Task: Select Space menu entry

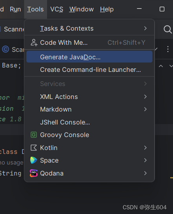Action: click(89, 160)
